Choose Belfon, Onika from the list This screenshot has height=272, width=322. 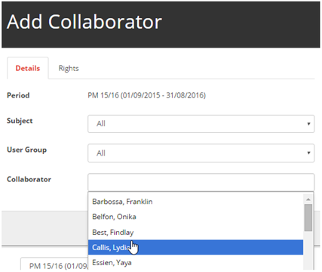(195, 217)
